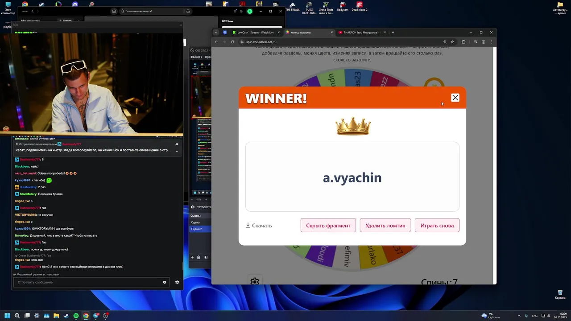Remove scene with OBS trash icon

(199, 257)
